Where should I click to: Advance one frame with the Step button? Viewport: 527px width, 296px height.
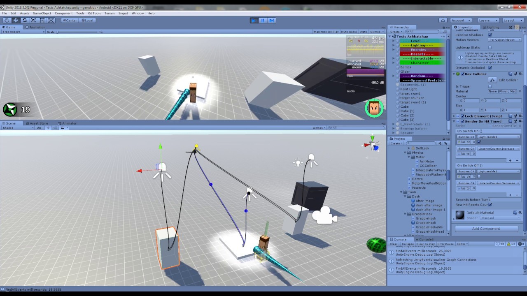(271, 20)
